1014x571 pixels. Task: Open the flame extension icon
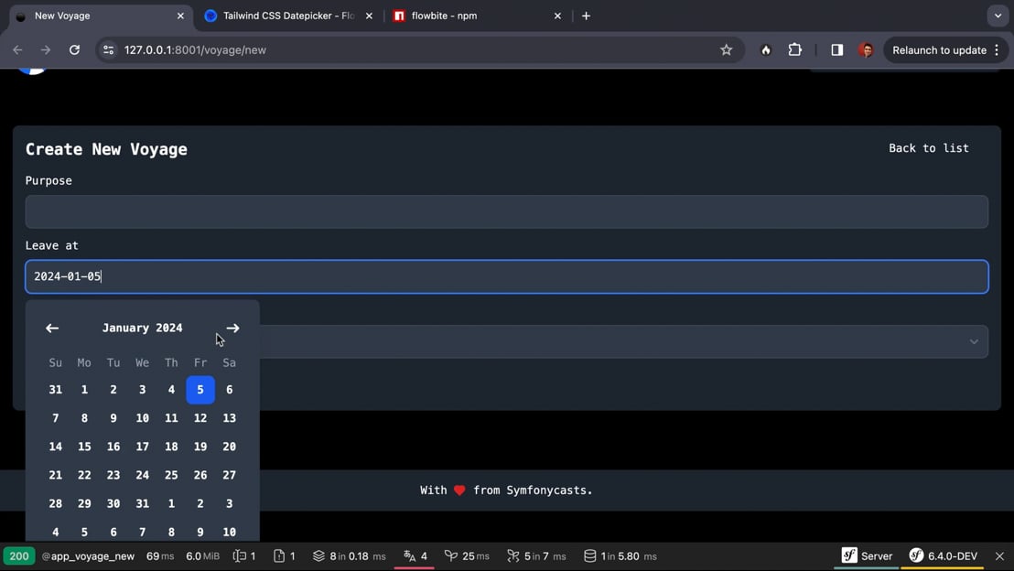(766, 49)
